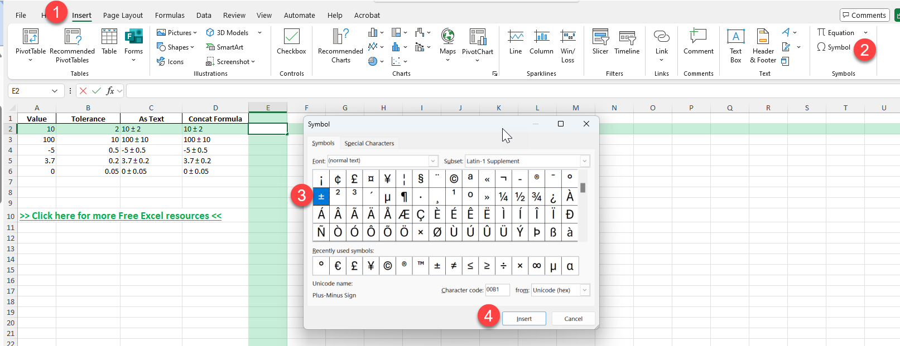The height and width of the screenshot is (346, 900).
Task: Select row header 10
Action: pos(11,216)
